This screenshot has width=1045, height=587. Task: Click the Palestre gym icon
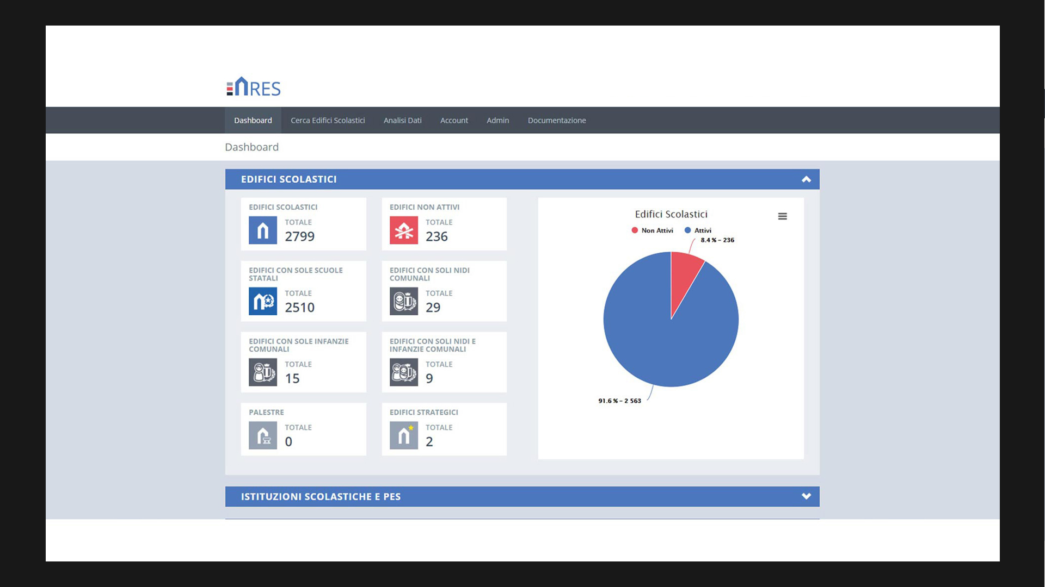point(263,435)
